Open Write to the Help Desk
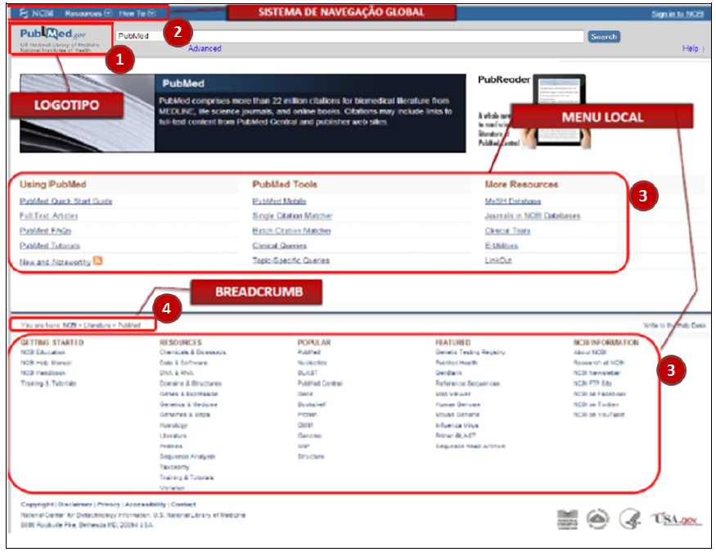This screenshot has height=552, width=716. [673, 325]
